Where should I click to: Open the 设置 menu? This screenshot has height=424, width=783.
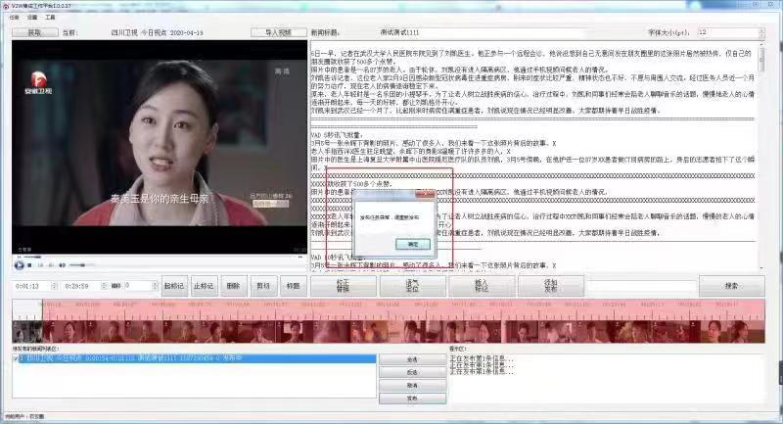33,18
